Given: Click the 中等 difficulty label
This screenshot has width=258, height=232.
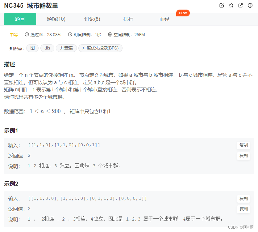Looking at the screenshot, I should [14, 35].
